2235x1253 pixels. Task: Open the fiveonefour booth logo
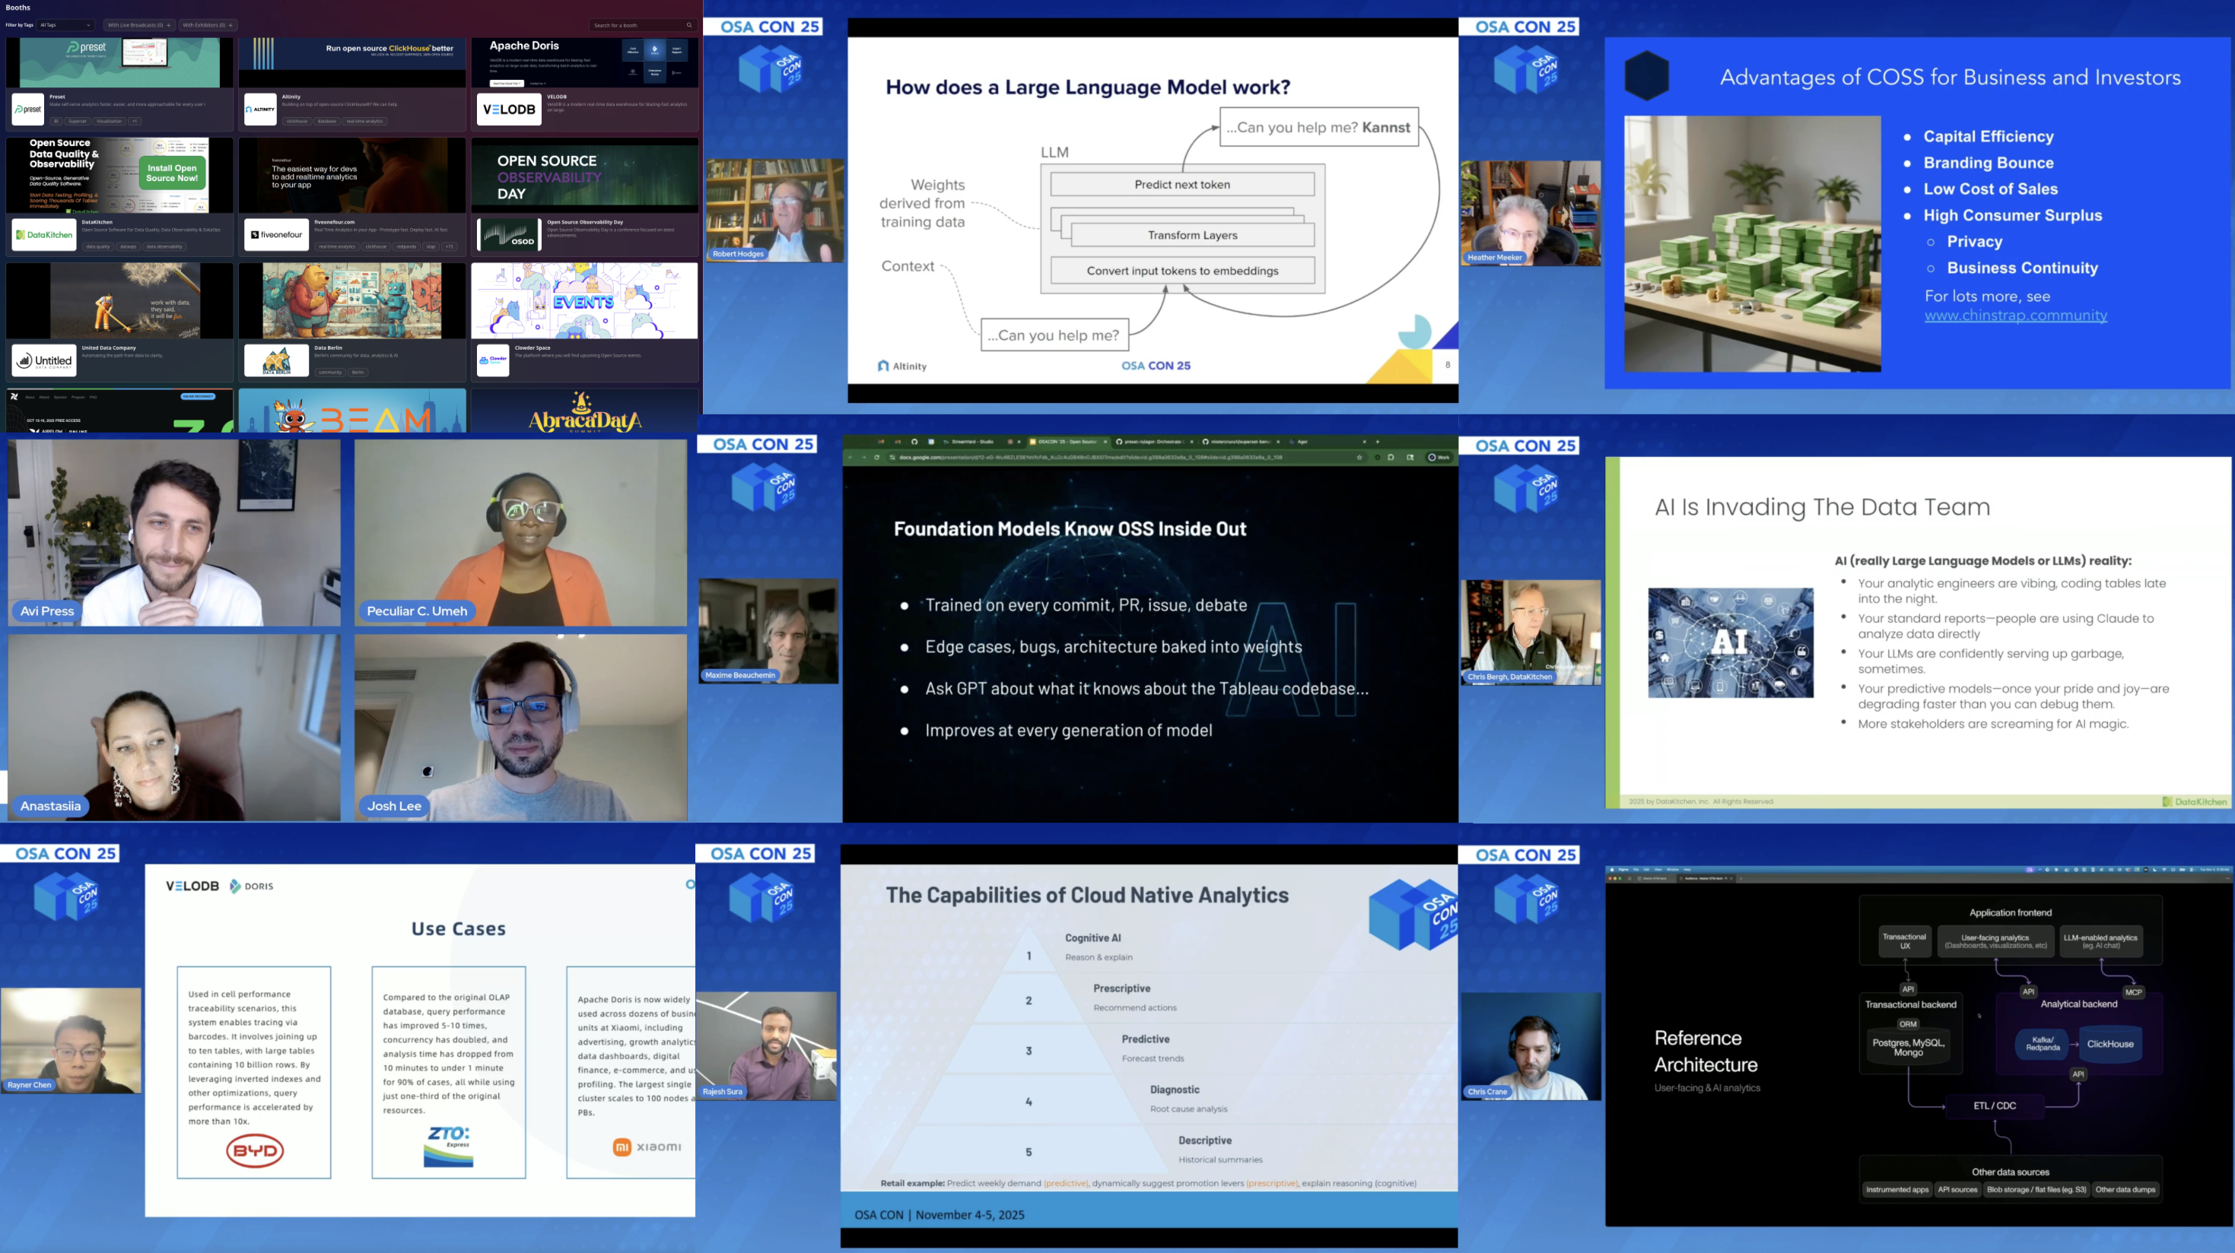(x=277, y=235)
